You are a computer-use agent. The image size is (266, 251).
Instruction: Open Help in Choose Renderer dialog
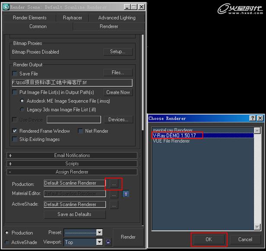click(x=253, y=118)
